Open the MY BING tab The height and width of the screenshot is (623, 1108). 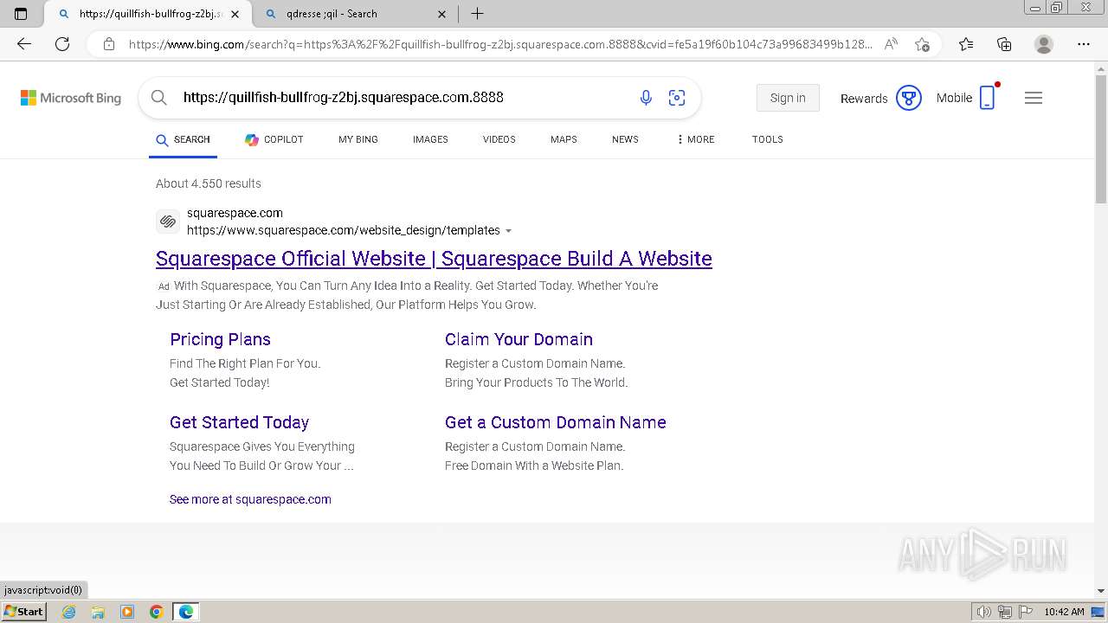[x=358, y=139]
